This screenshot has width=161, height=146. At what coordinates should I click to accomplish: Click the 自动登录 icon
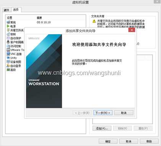pyautogui.click(x=8, y=66)
